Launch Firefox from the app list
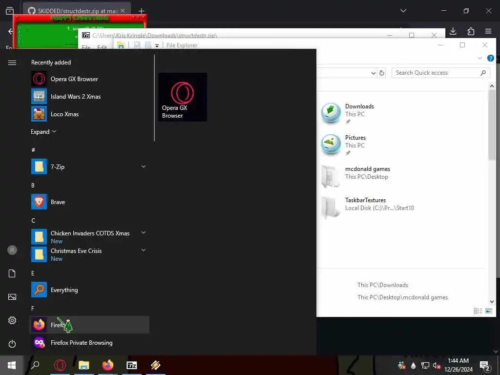Image resolution: width=500 pixels, height=375 pixels. [x=89, y=325]
